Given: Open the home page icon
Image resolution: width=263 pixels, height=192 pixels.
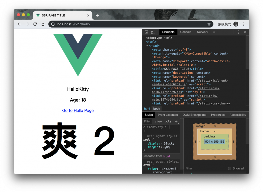Looking at the screenshot, I should [43, 24].
